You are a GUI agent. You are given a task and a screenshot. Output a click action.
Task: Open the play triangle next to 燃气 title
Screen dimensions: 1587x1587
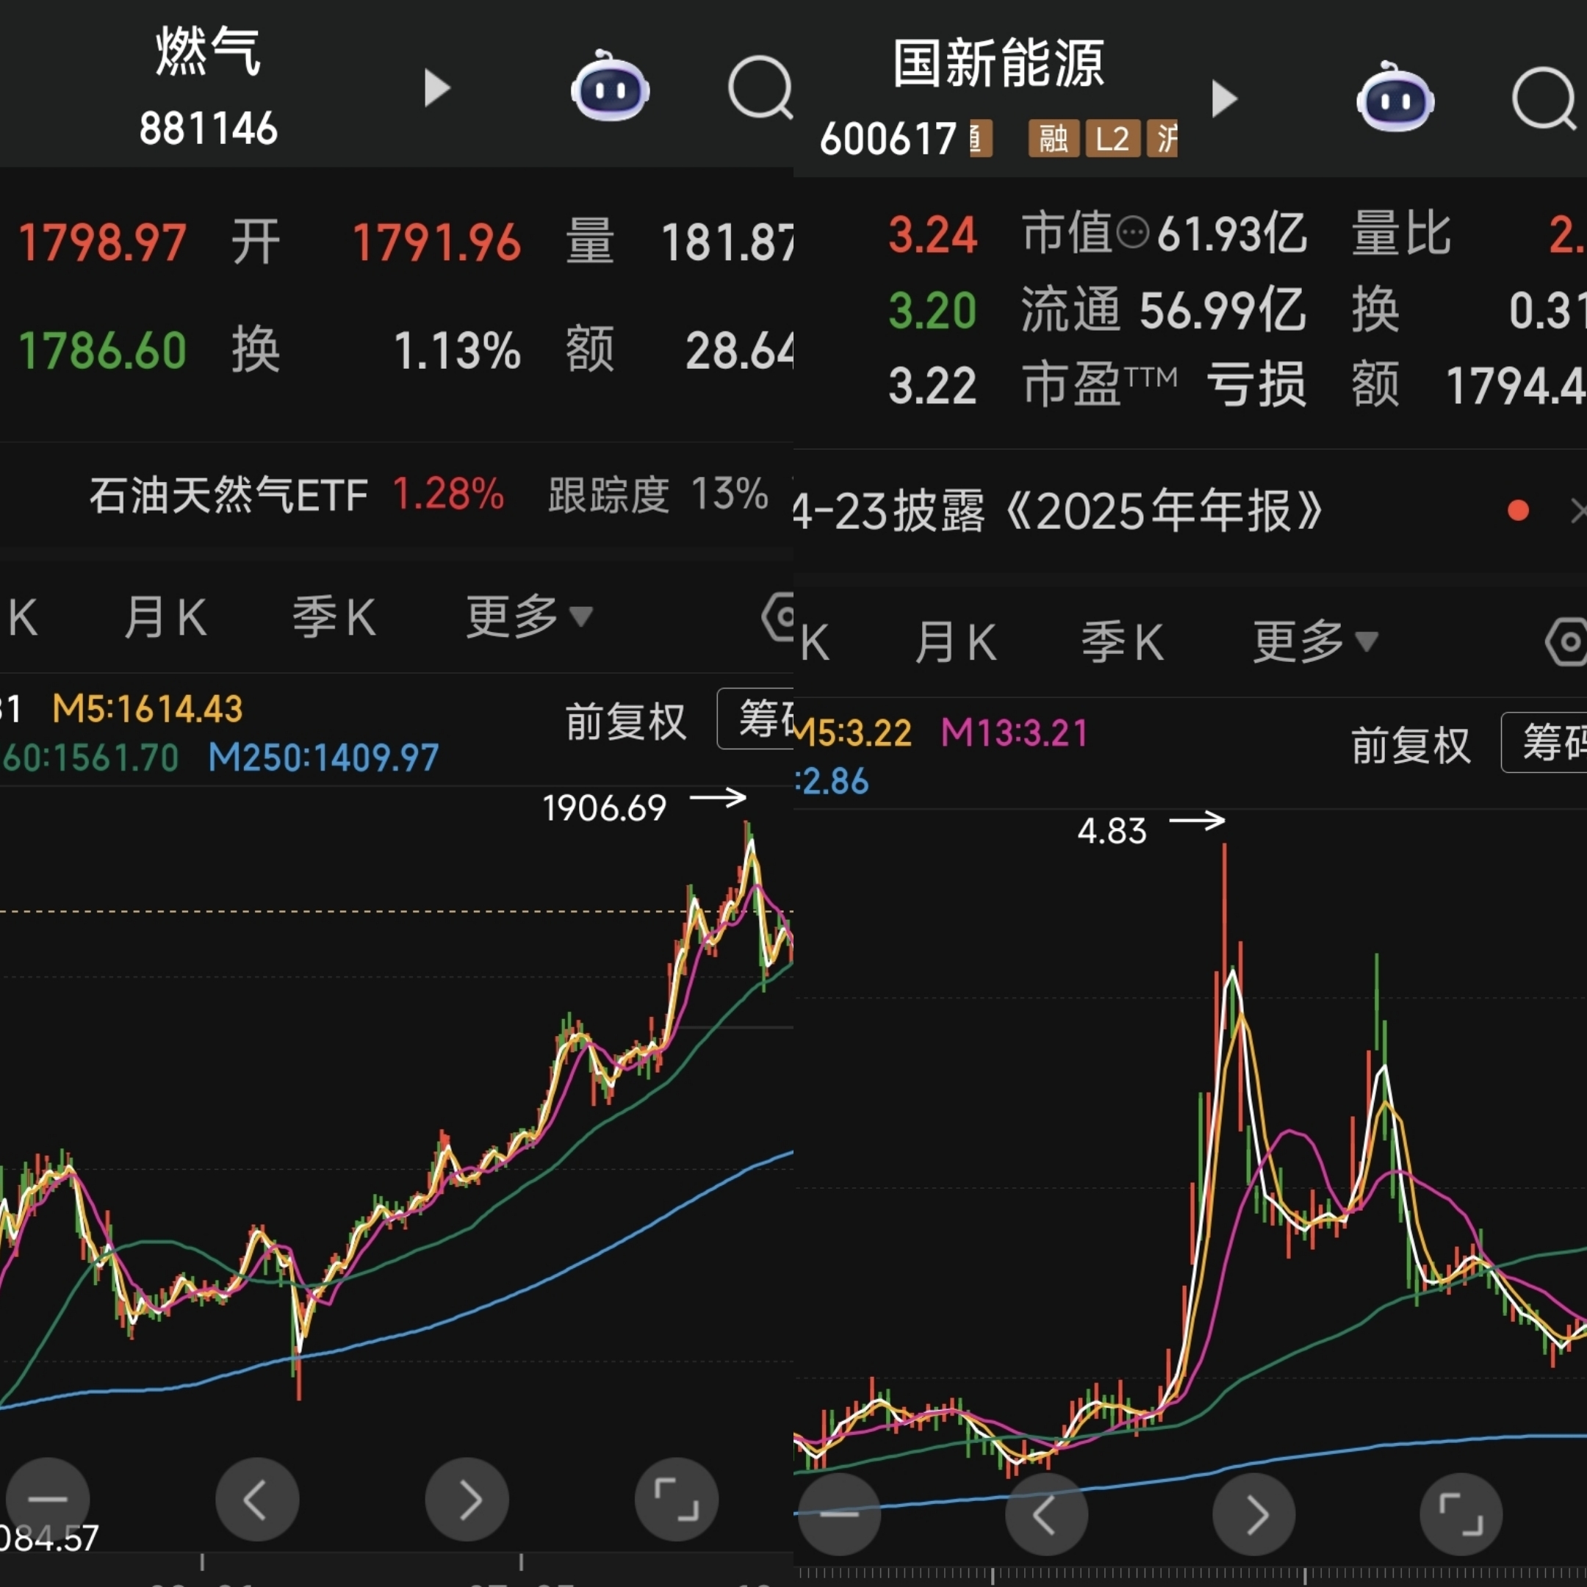(x=437, y=88)
